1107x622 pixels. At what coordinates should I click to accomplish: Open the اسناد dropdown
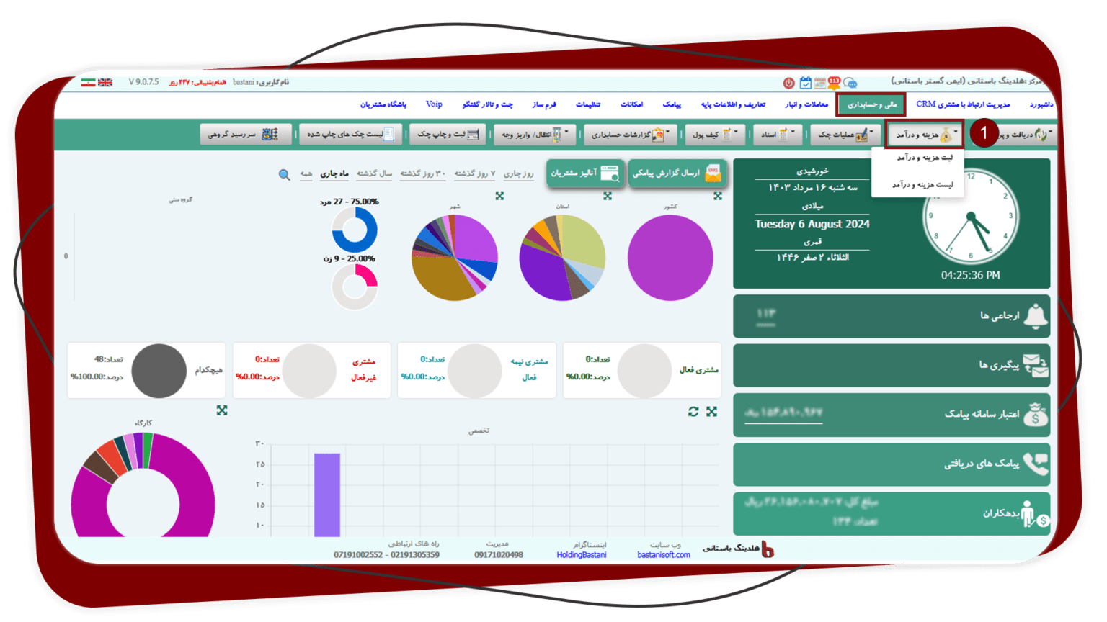777,135
